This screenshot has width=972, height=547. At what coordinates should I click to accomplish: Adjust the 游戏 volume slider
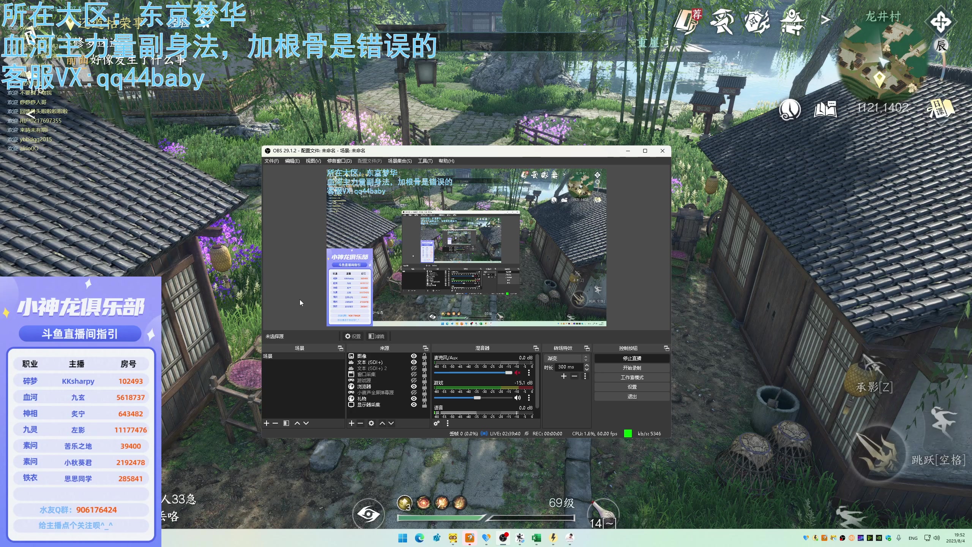click(473, 398)
